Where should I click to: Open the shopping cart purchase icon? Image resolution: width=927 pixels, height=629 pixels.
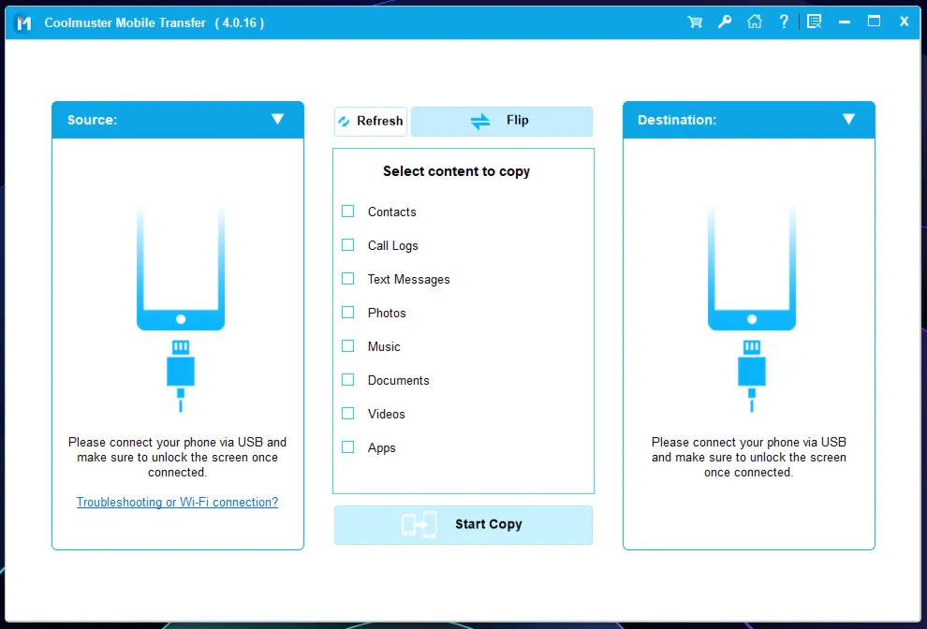click(x=695, y=22)
